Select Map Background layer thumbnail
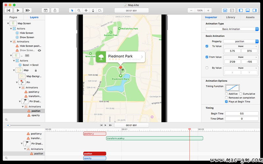Screen dimensions: 263x164 pyautogui.click(x=22, y=76)
